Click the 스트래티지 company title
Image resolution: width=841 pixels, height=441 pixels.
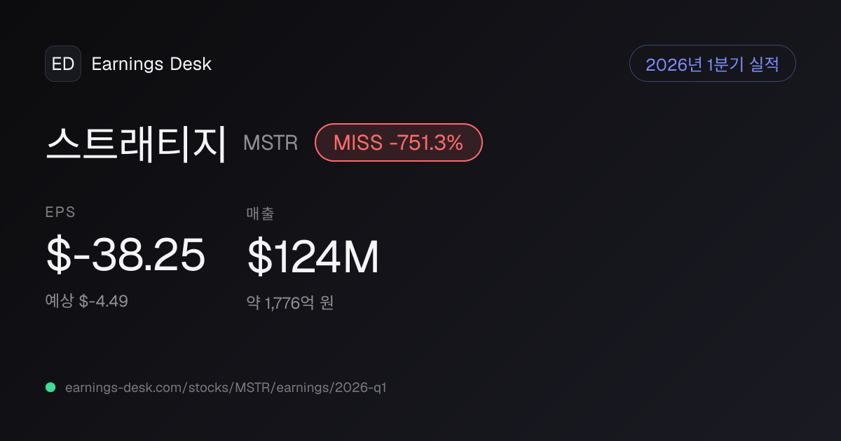click(x=137, y=143)
